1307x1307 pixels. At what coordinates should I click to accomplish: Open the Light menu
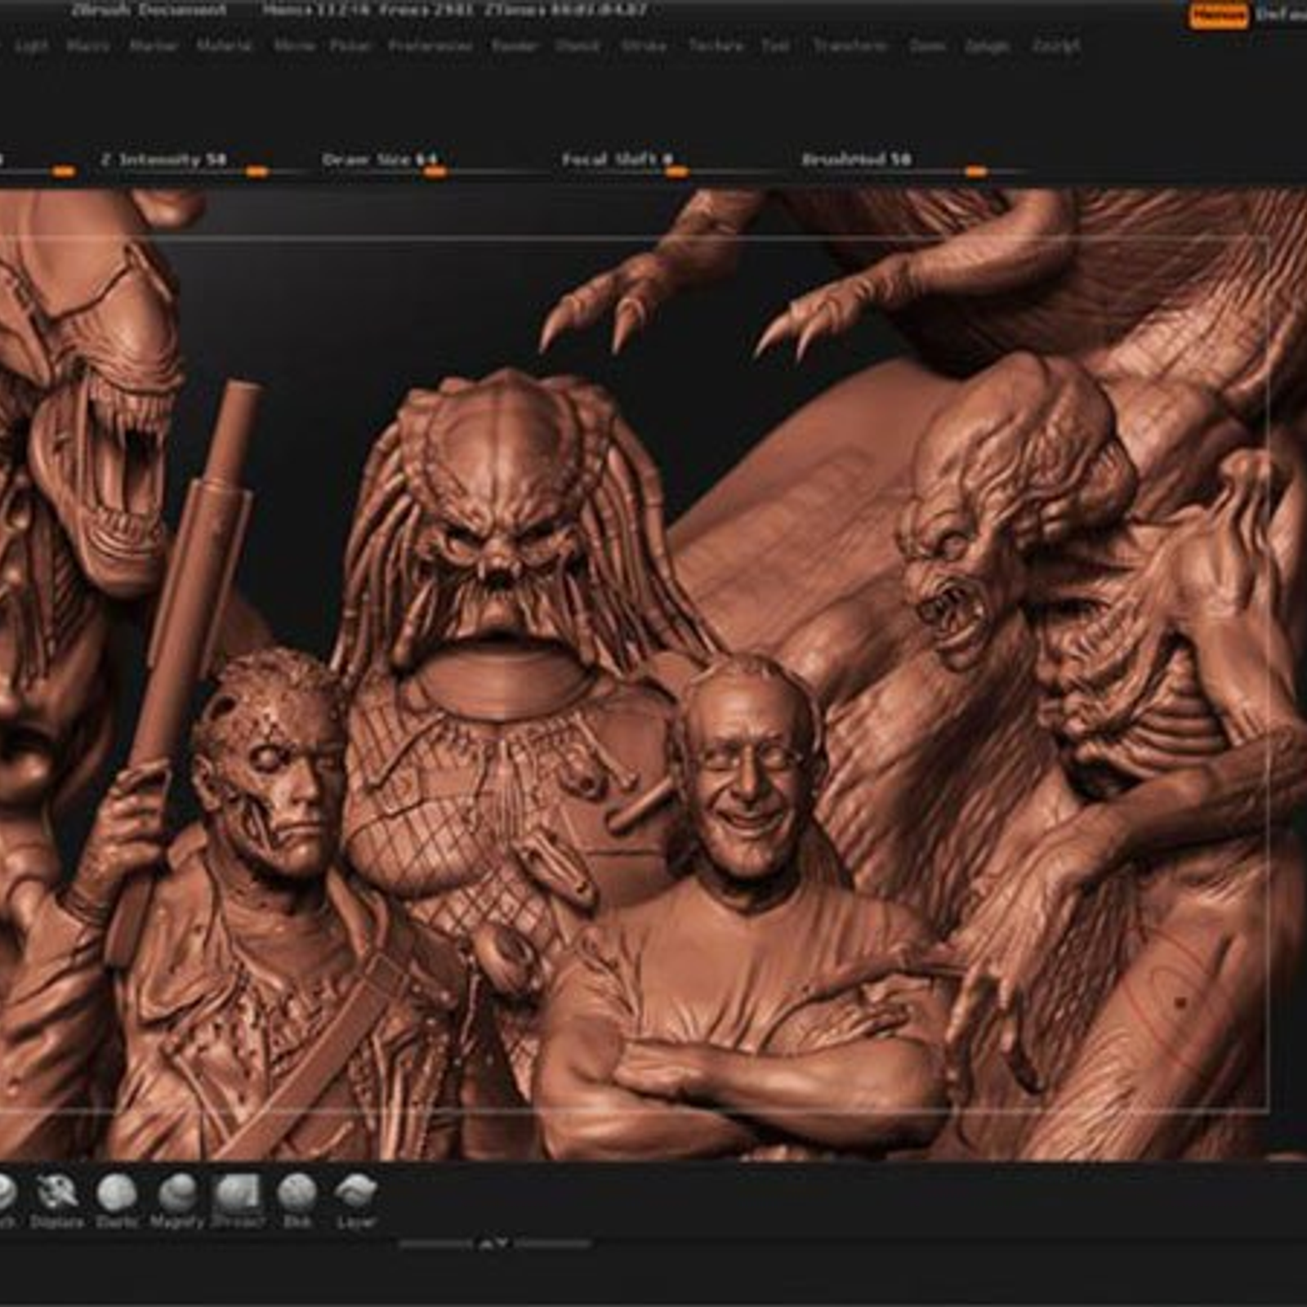[x=31, y=46]
